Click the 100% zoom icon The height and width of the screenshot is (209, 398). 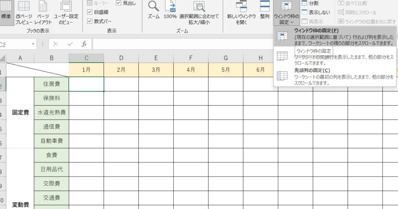170,7
